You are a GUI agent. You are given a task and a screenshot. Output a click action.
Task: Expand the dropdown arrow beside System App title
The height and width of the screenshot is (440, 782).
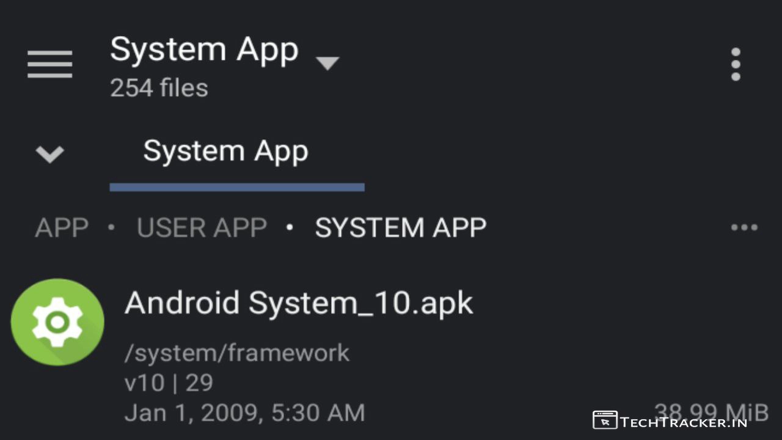click(x=327, y=63)
